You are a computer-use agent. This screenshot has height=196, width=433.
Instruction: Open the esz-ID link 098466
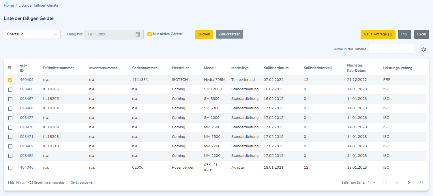[27, 89]
